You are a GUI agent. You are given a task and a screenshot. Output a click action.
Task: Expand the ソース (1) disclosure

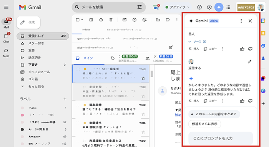(197, 42)
